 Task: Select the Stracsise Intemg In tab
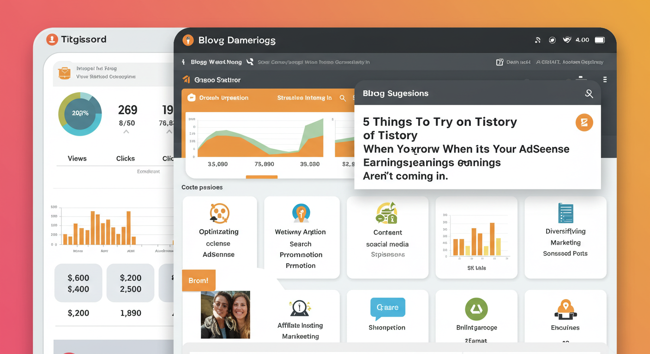click(304, 98)
